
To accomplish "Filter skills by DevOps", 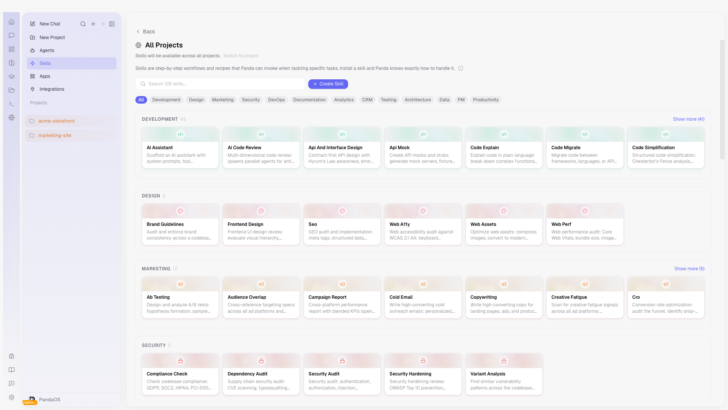I will click(276, 100).
